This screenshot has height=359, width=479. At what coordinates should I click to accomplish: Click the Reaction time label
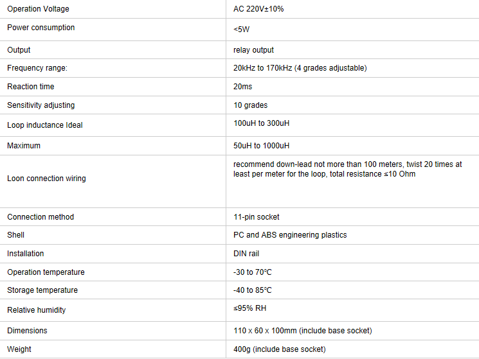click(31, 87)
